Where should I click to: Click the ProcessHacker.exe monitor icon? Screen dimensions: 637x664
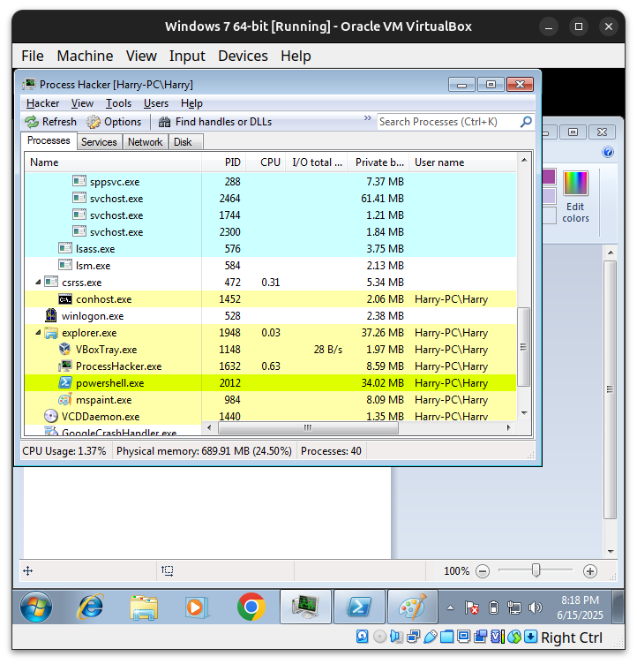[65, 366]
